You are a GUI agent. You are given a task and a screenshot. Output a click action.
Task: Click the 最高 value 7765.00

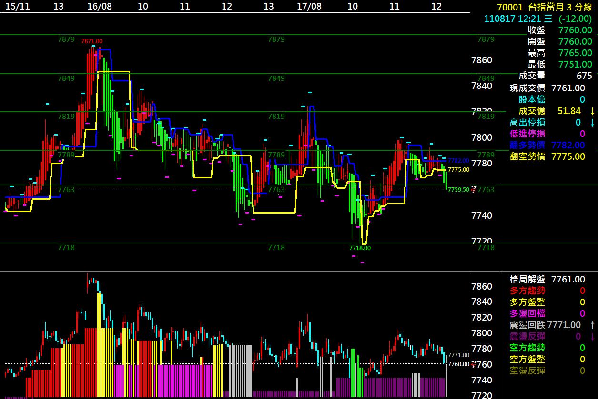pos(575,53)
